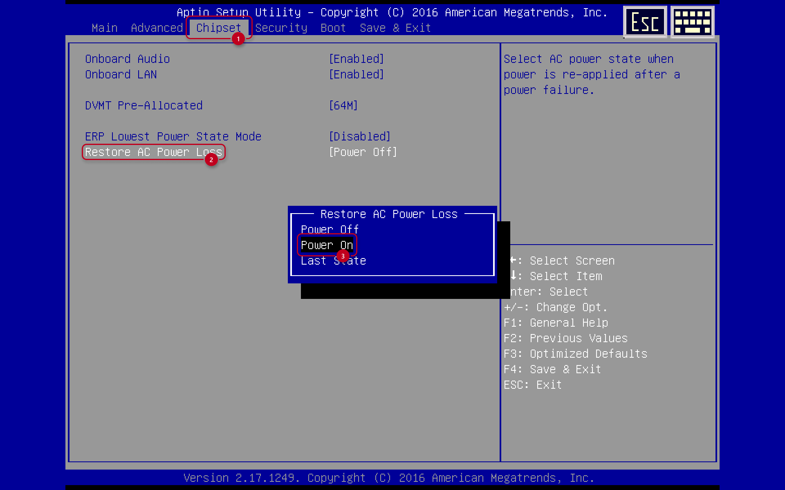Viewport: 785px width, 490px height.
Task: Select Restore AC Power Loss item
Action: [x=154, y=152]
